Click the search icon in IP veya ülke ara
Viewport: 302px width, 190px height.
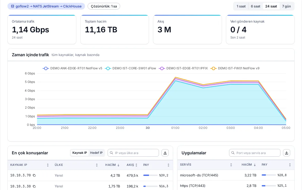(x=111, y=153)
